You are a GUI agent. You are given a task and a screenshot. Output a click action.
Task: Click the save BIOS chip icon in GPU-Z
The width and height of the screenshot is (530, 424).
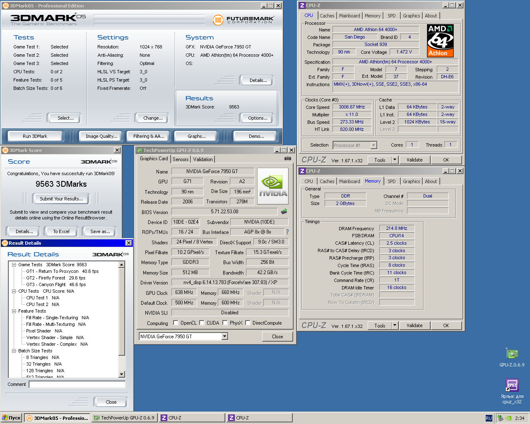(x=284, y=212)
